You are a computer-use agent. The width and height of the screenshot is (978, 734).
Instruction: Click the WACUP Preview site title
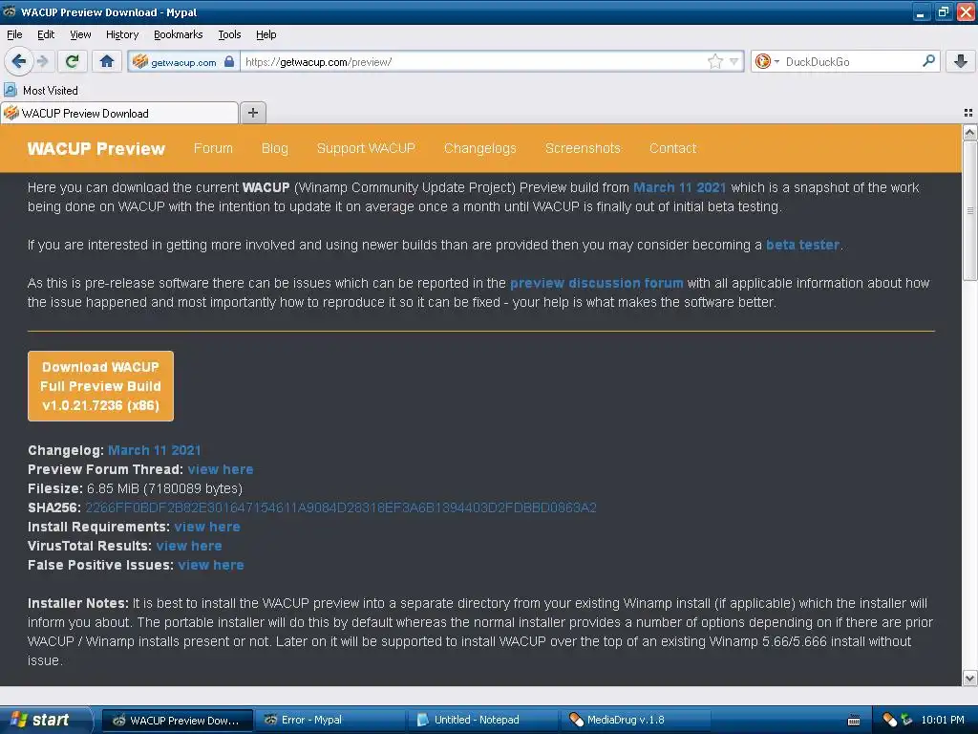(x=96, y=148)
